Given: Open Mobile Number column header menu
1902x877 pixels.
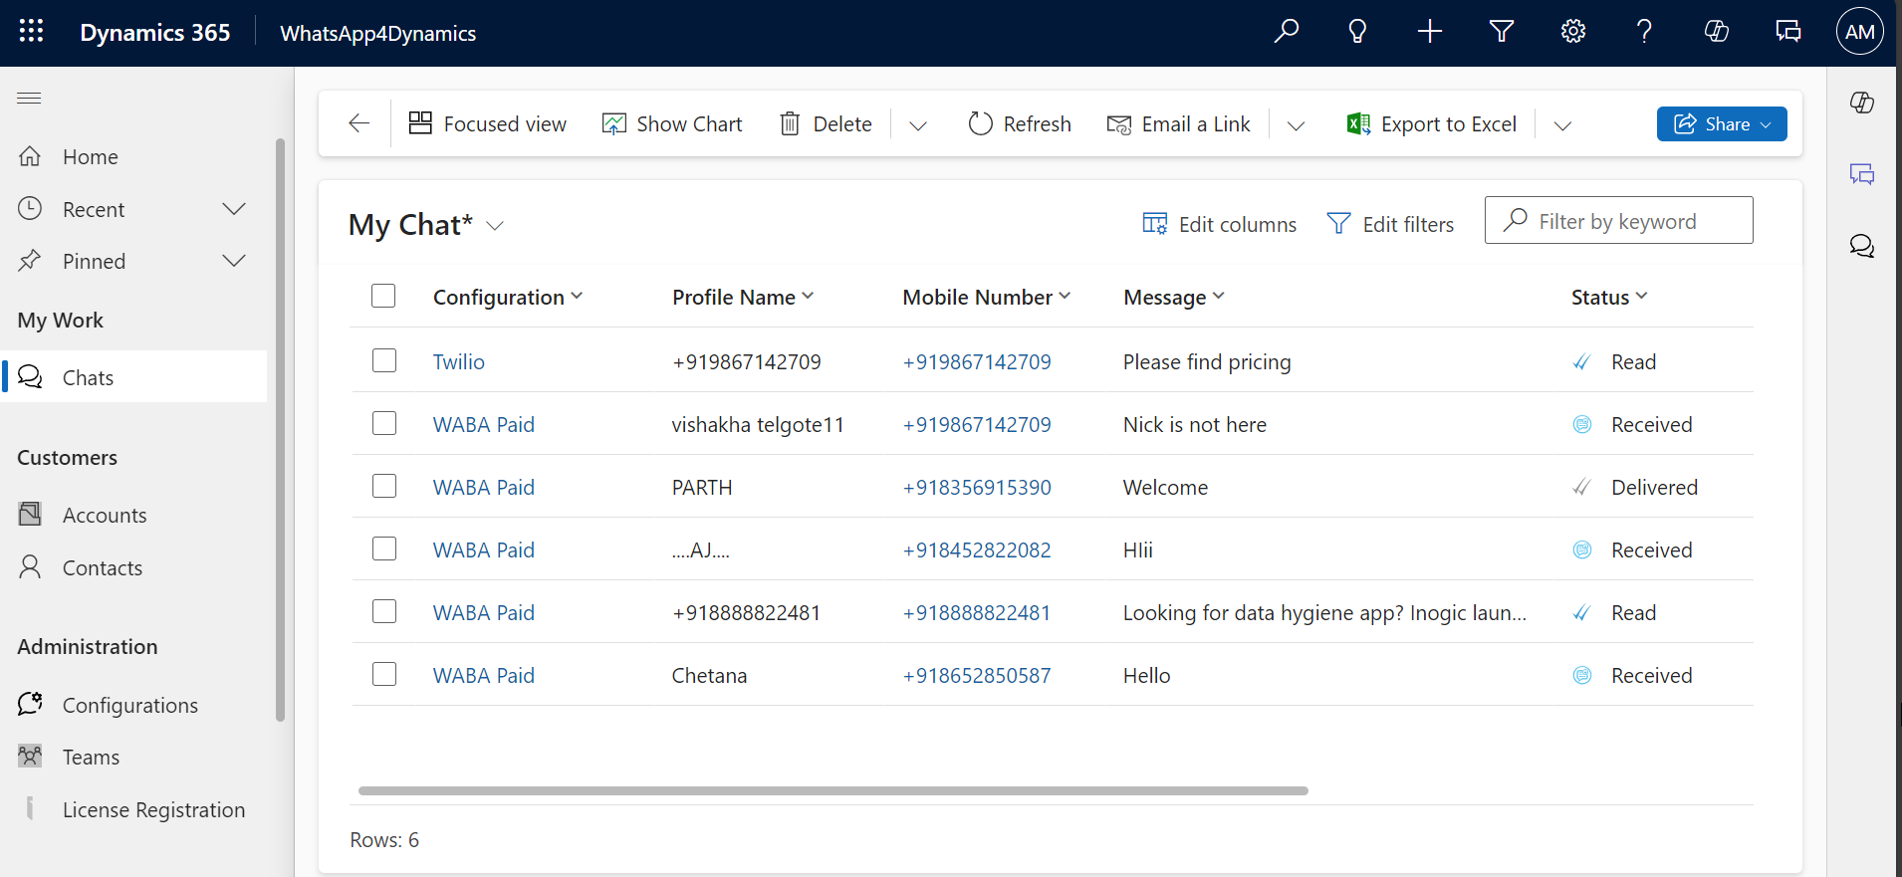Looking at the screenshot, I should click(987, 297).
